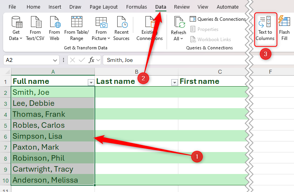Open the Page Layout tab
294x192 pixels.
103,7
